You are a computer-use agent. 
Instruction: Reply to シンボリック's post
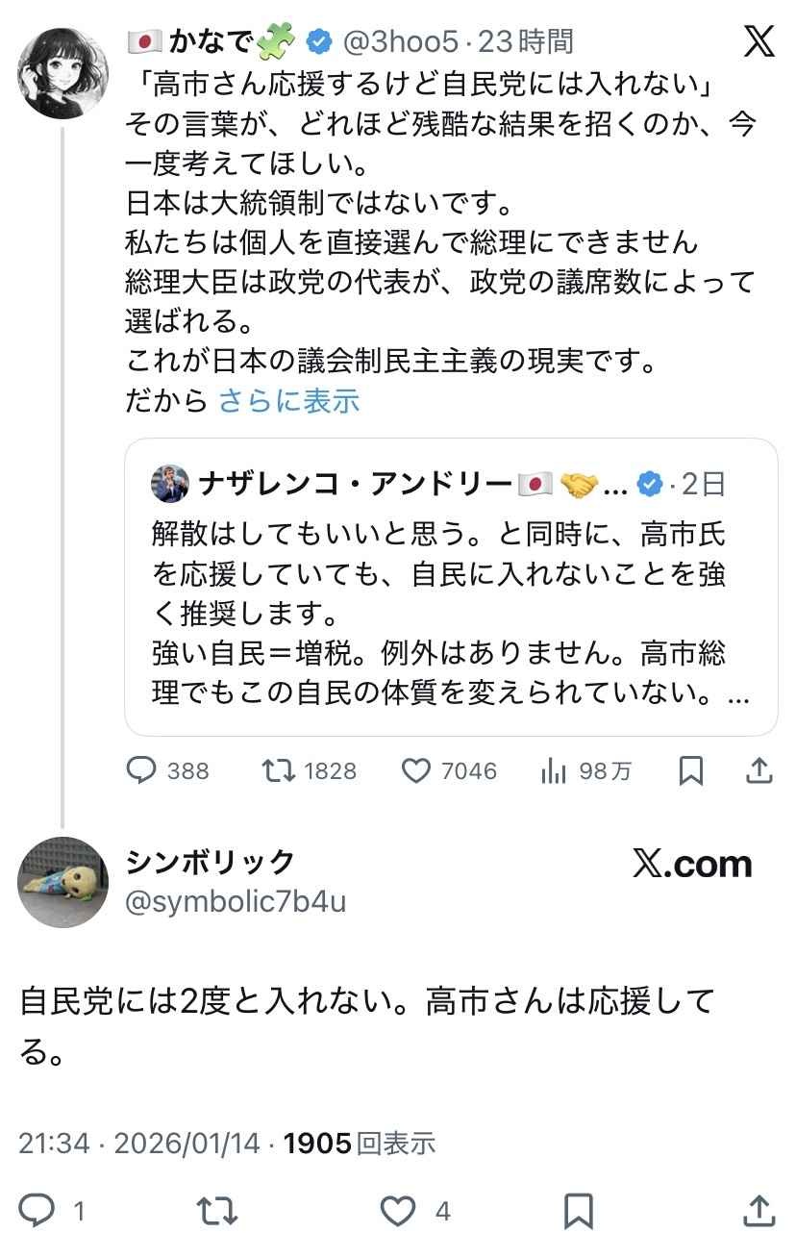tap(38, 1209)
